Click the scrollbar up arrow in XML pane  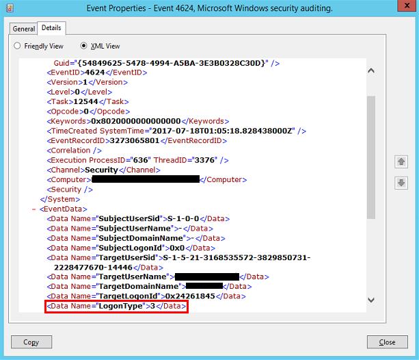[x=371, y=70]
